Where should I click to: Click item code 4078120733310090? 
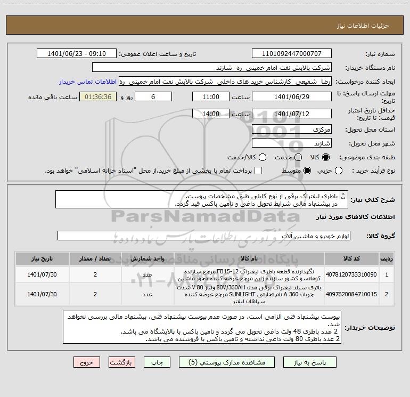351,274
